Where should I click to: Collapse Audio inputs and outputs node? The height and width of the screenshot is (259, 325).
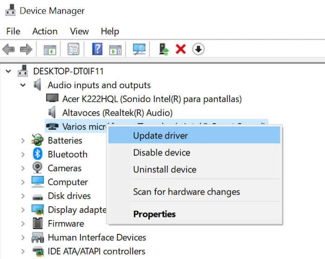point(23,85)
